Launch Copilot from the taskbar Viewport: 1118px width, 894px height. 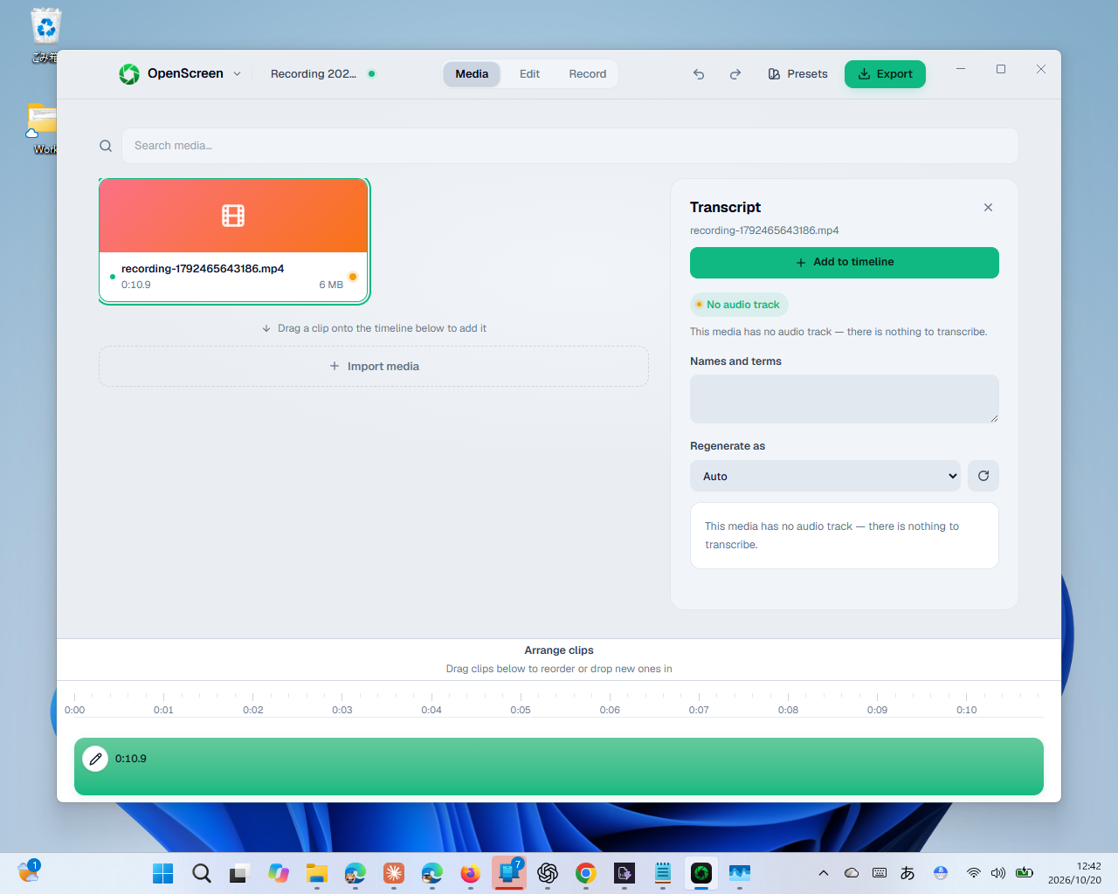pos(279,873)
